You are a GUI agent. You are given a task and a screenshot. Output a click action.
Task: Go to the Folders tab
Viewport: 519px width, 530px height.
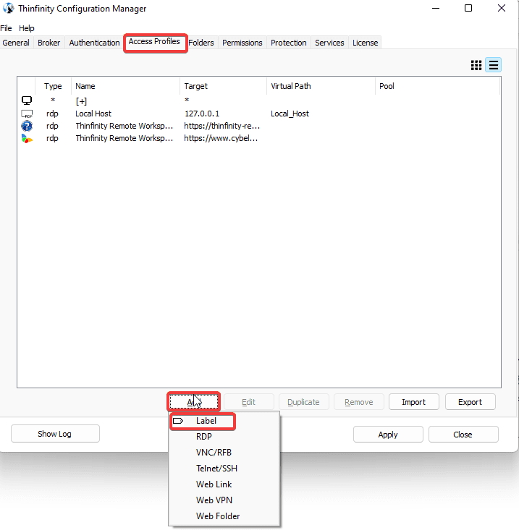(201, 43)
